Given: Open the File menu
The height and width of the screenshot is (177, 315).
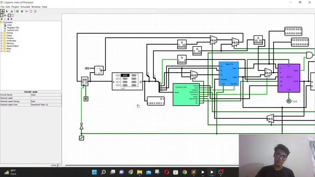Looking at the screenshot, I should coord(2,7).
